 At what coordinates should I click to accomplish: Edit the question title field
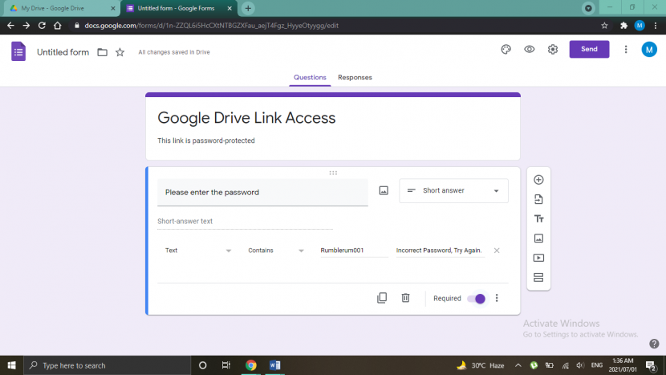coord(262,192)
